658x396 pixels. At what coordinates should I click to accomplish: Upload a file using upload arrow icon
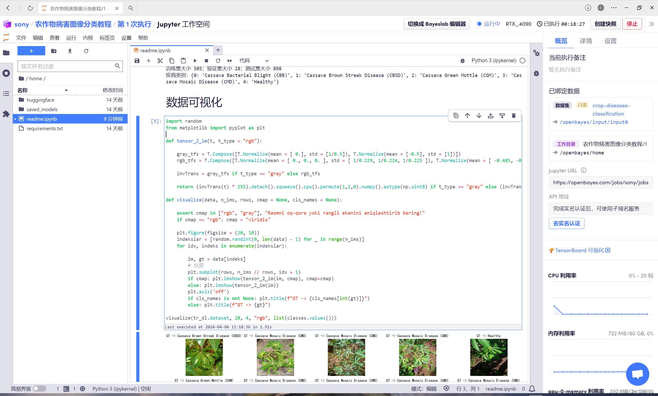(70, 51)
